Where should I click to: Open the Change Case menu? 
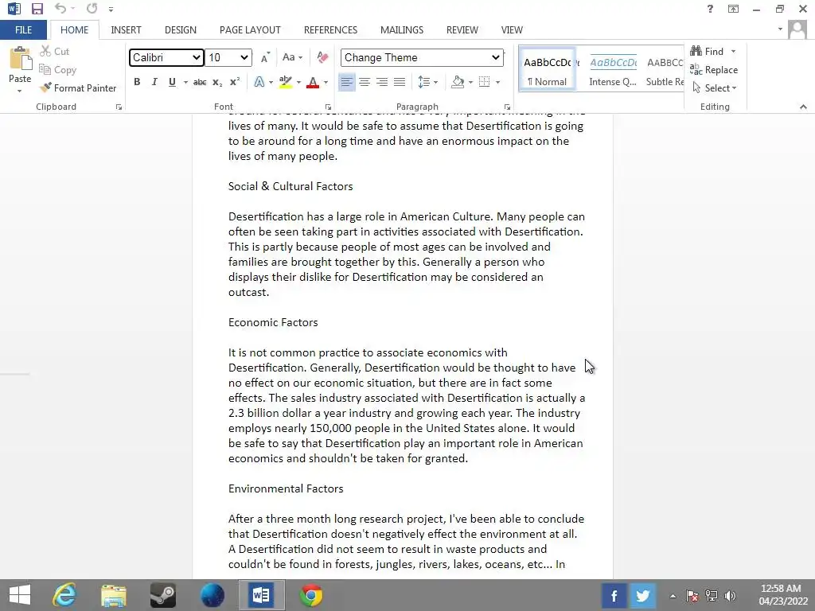[292, 57]
